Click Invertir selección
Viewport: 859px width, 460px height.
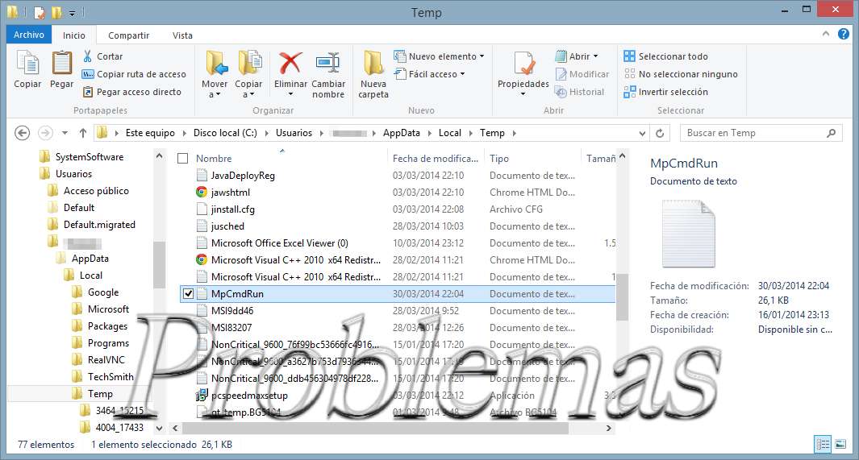coord(666,92)
